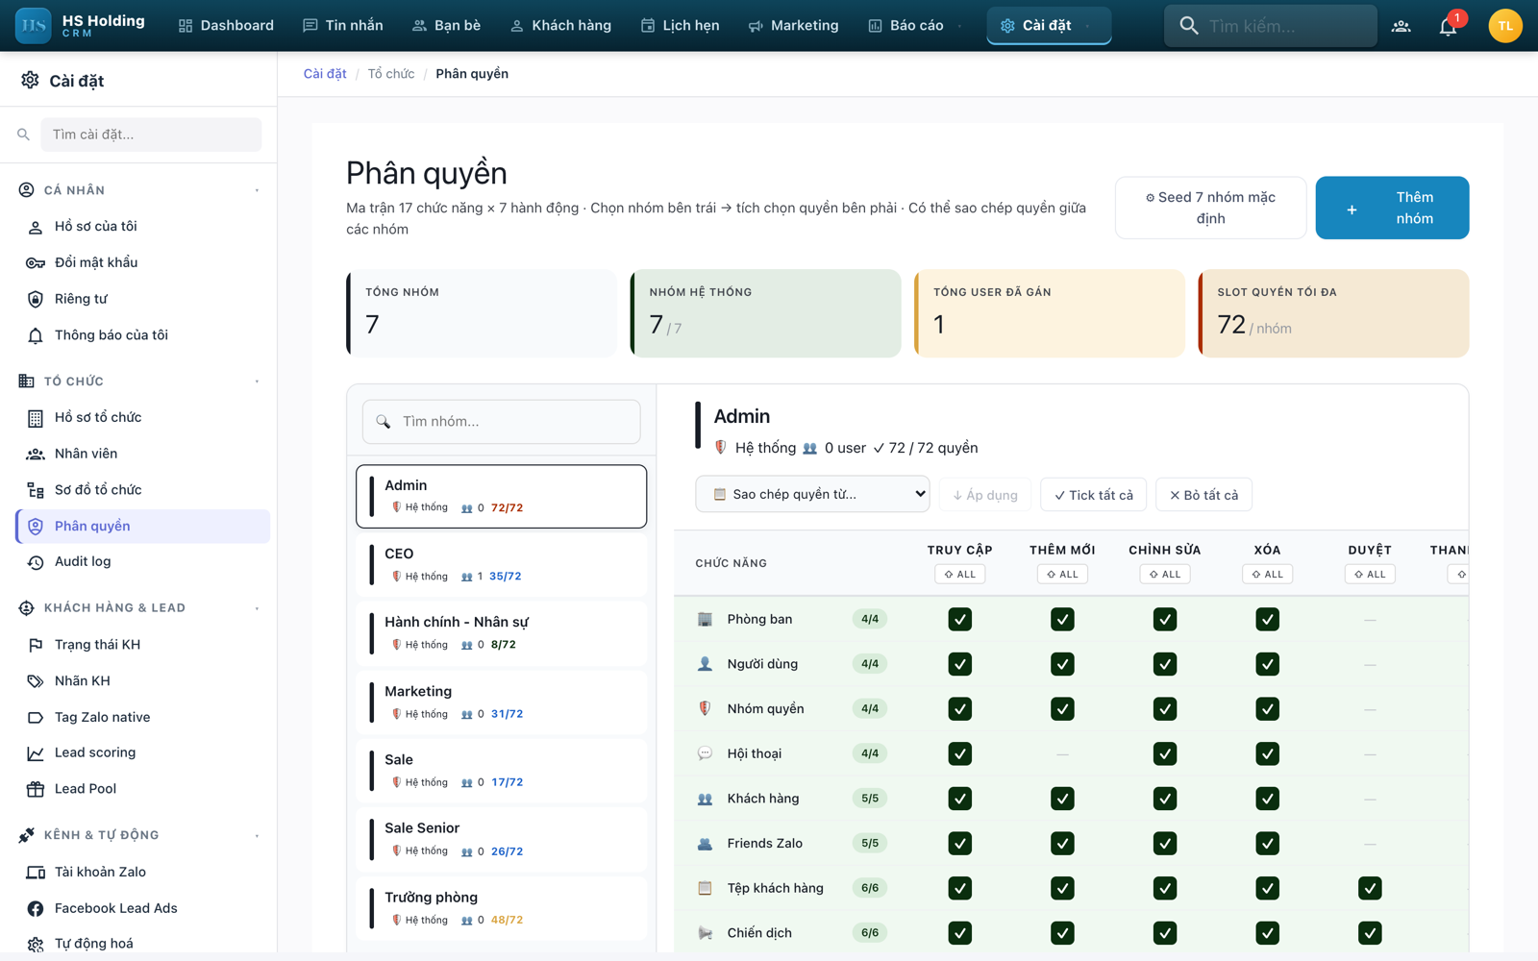
Task: Collapse the KÊNH & TỰ ĐỘNG section
Action: click(x=257, y=835)
